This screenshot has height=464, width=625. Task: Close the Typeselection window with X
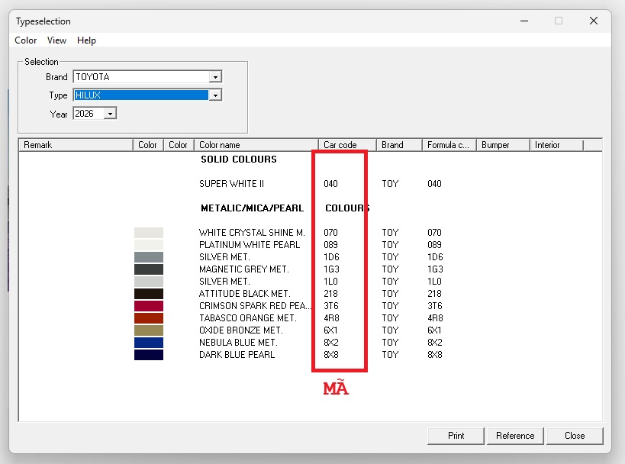coord(594,21)
